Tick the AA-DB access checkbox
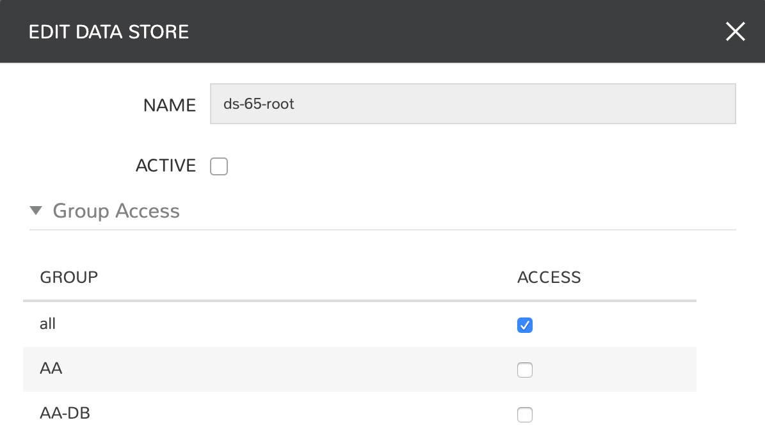The image size is (765, 434). click(x=525, y=415)
